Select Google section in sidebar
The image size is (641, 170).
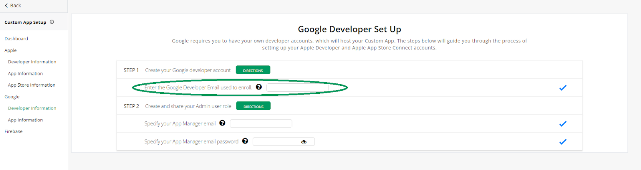(12, 97)
